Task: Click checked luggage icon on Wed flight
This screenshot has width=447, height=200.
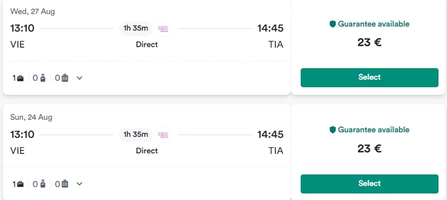Action: [x=65, y=78]
